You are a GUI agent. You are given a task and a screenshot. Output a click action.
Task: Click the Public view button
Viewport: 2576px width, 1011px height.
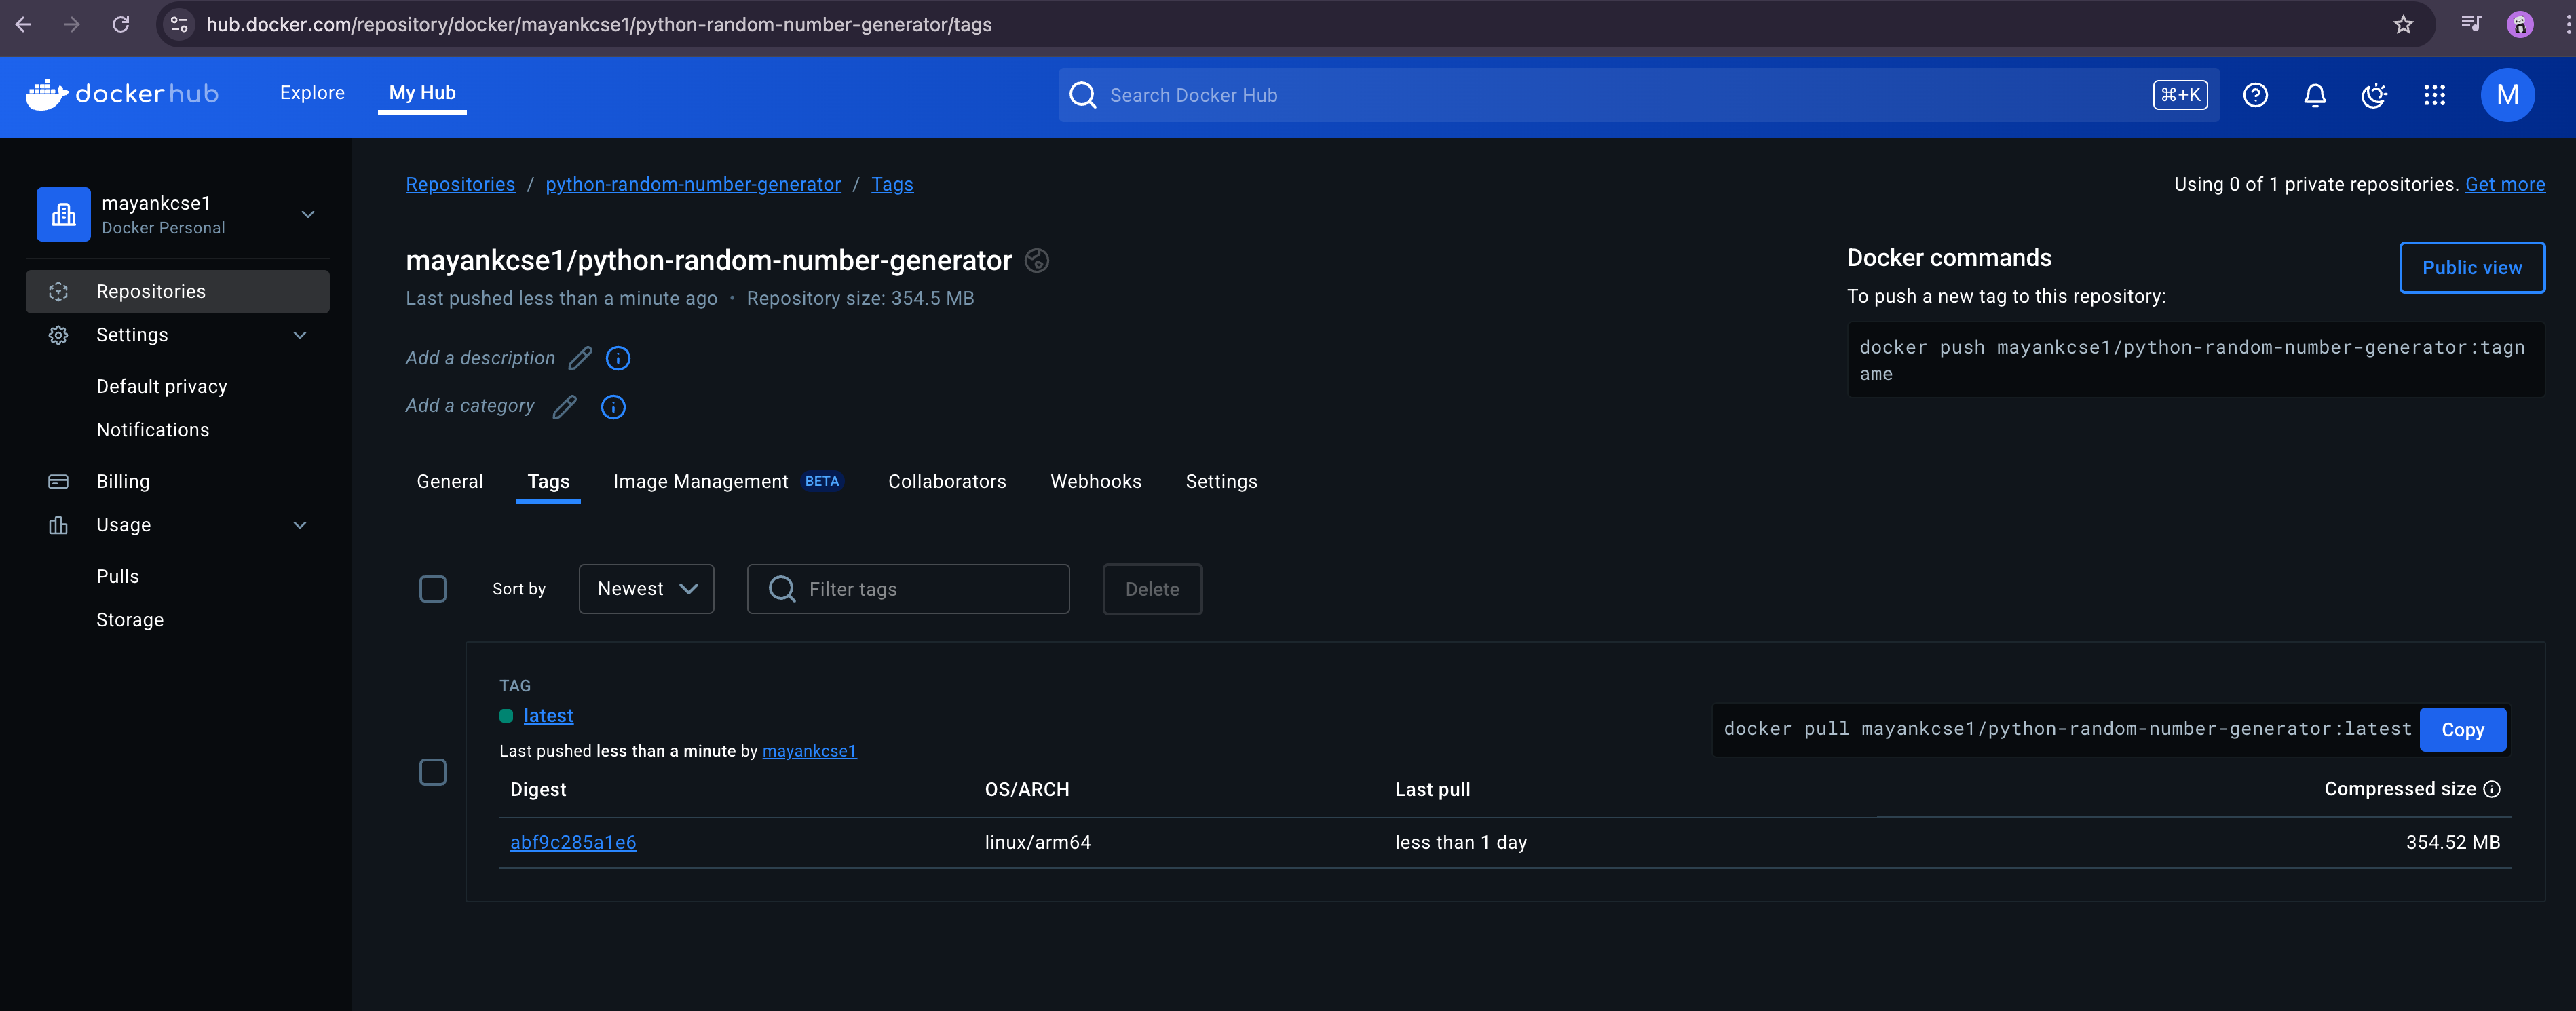point(2472,268)
